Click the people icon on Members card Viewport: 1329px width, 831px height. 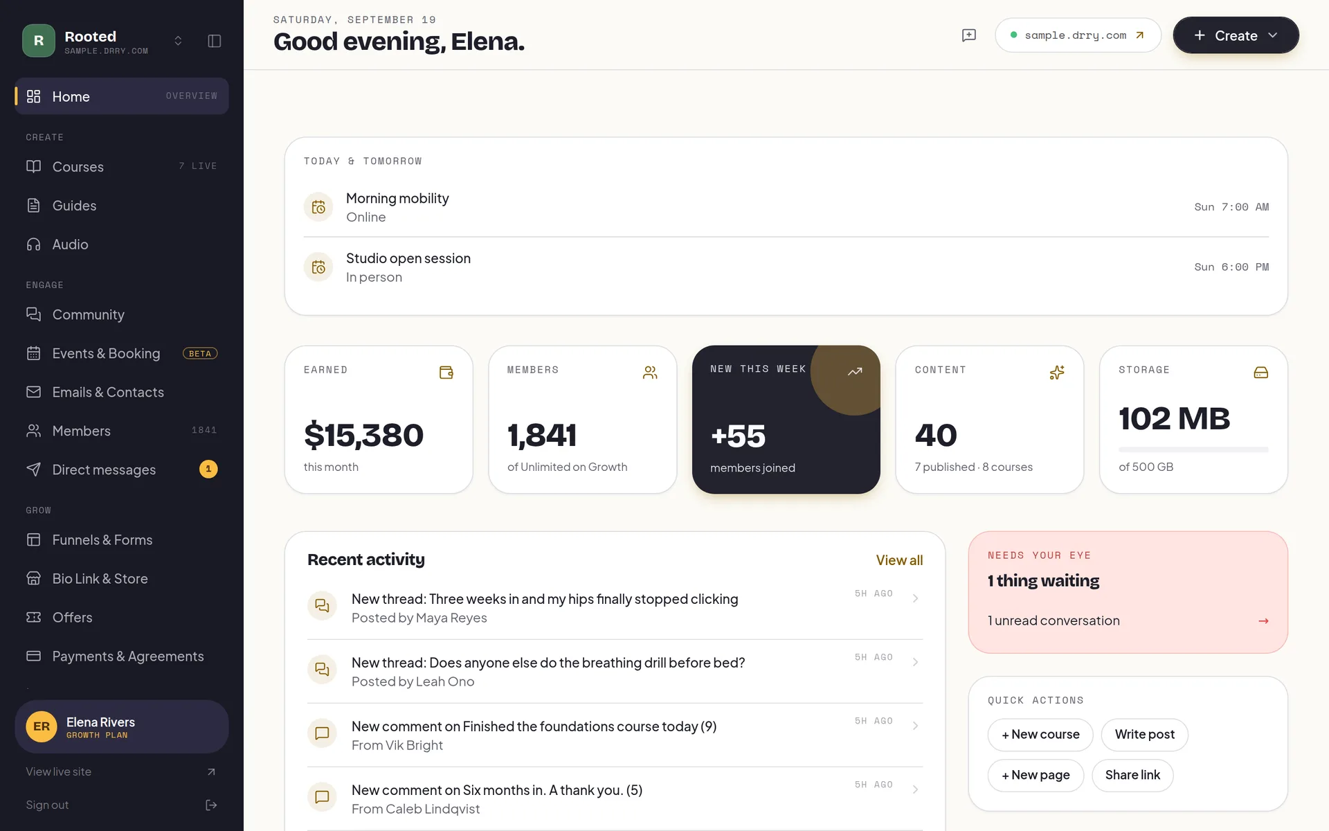coord(650,373)
